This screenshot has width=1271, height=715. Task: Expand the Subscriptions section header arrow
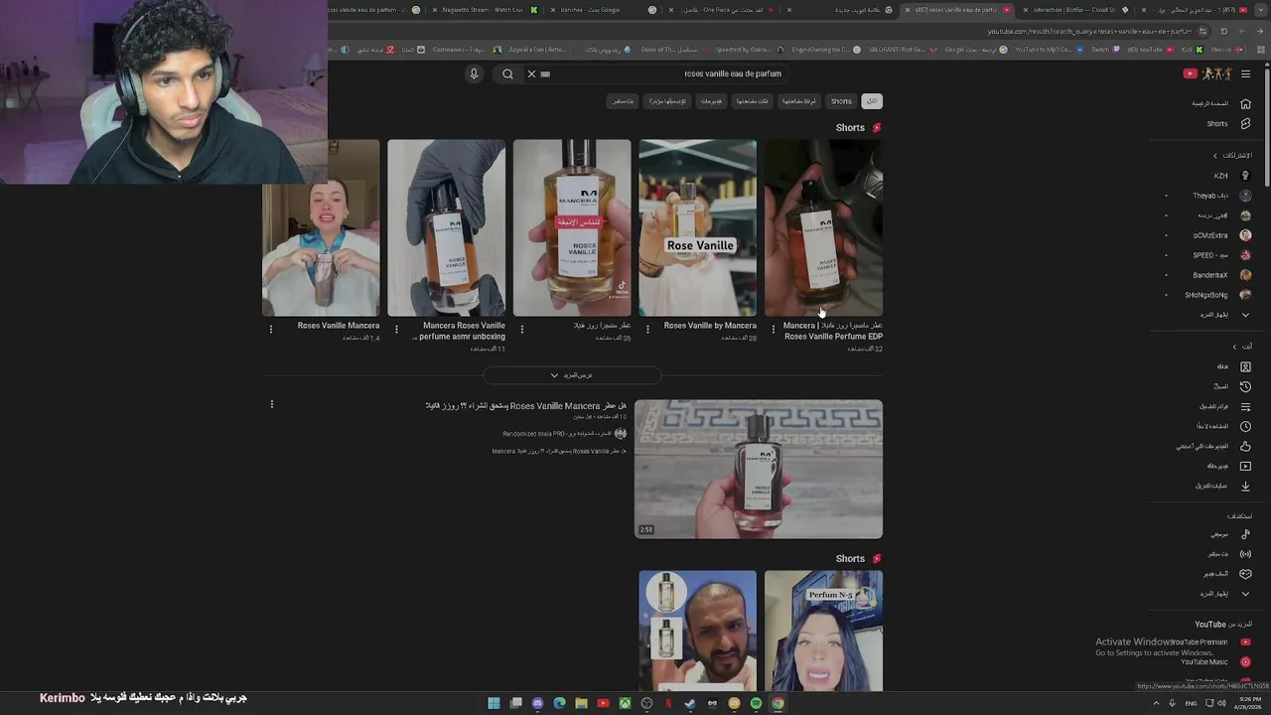click(1214, 156)
